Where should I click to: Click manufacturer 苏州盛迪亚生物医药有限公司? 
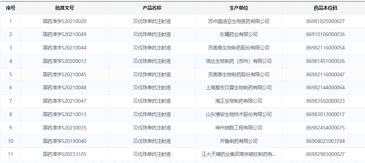239,21
